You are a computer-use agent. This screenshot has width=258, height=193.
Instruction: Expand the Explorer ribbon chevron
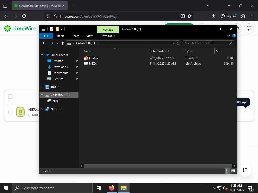tap(228, 36)
